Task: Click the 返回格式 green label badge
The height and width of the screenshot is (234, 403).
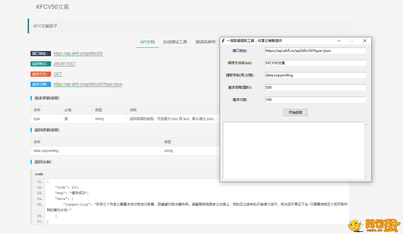Action: 41,64
